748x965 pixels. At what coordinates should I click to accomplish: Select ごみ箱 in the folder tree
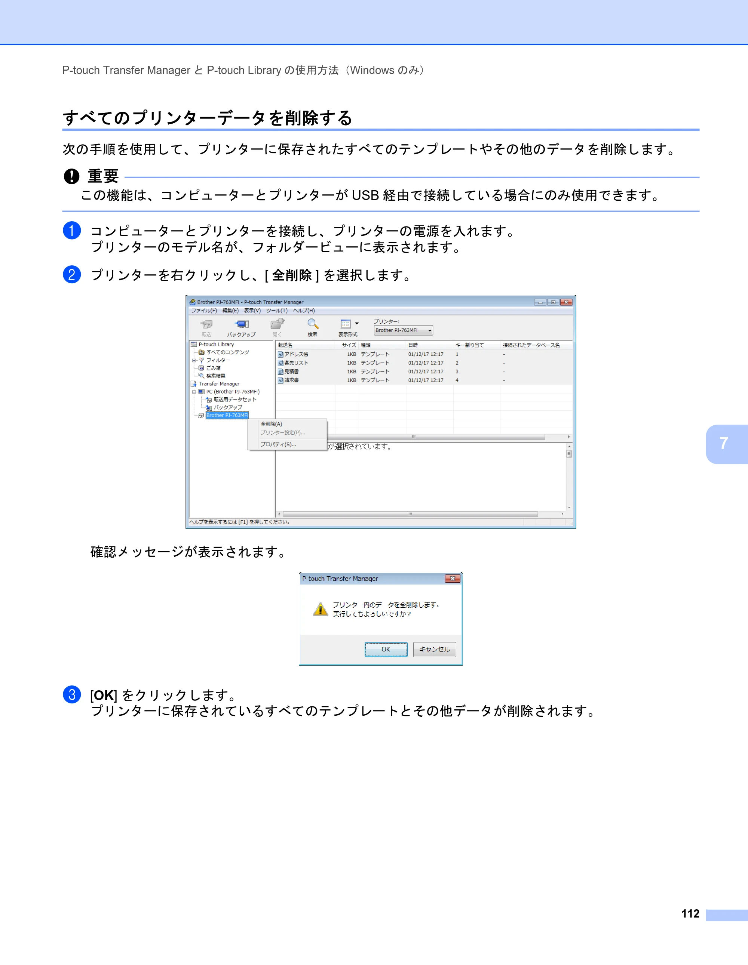click(x=213, y=368)
